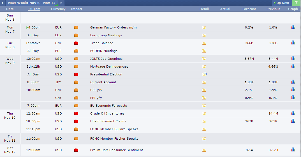The width and height of the screenshot is (301, 157).
Task: Click the 4.66% previous value
Action: 273,67
